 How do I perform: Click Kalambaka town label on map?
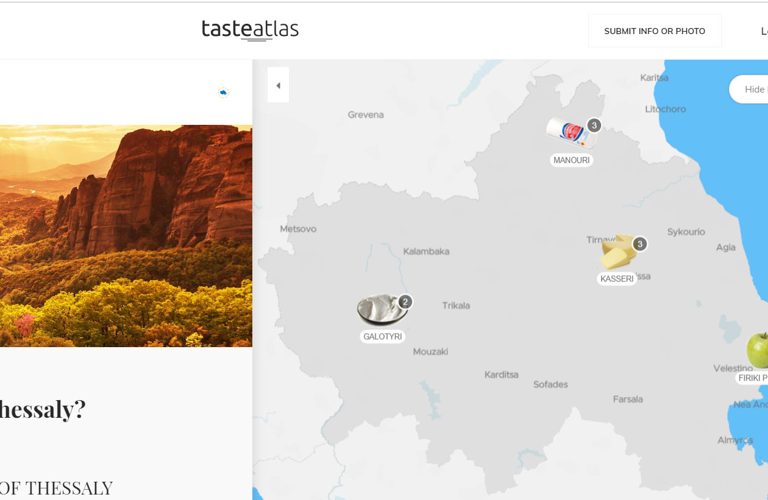[x=426, y=252]
